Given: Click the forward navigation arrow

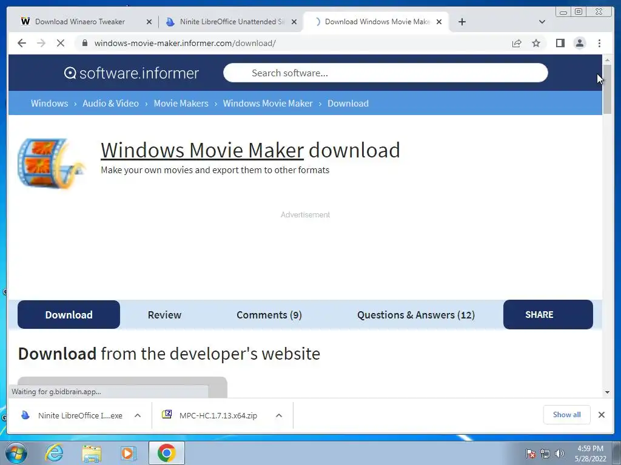Looking at the screenshot, I should 41,43.
